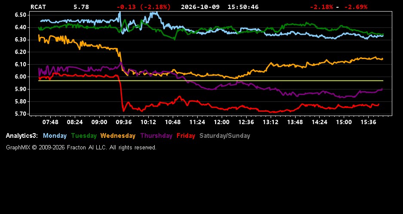Click the 6.40 y-axis label
403x214 pixels.
tap(21, 27)
